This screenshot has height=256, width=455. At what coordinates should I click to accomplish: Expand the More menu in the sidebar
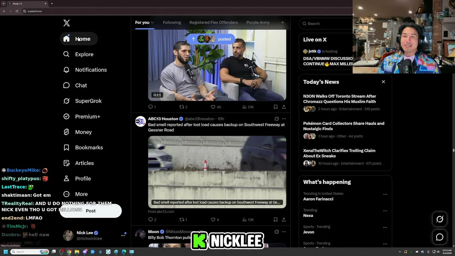click(75, 194)
